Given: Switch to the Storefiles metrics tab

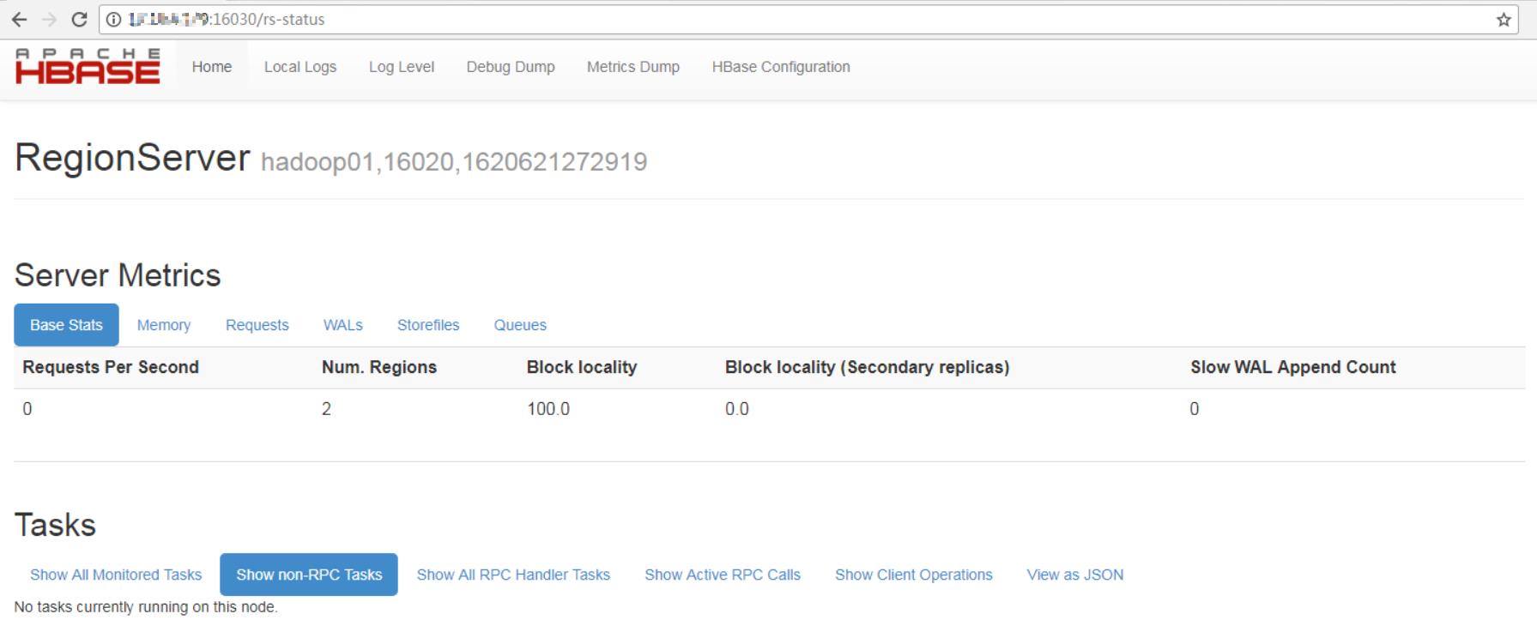Looking at the screenshot, I should click(x=428, y=325).
